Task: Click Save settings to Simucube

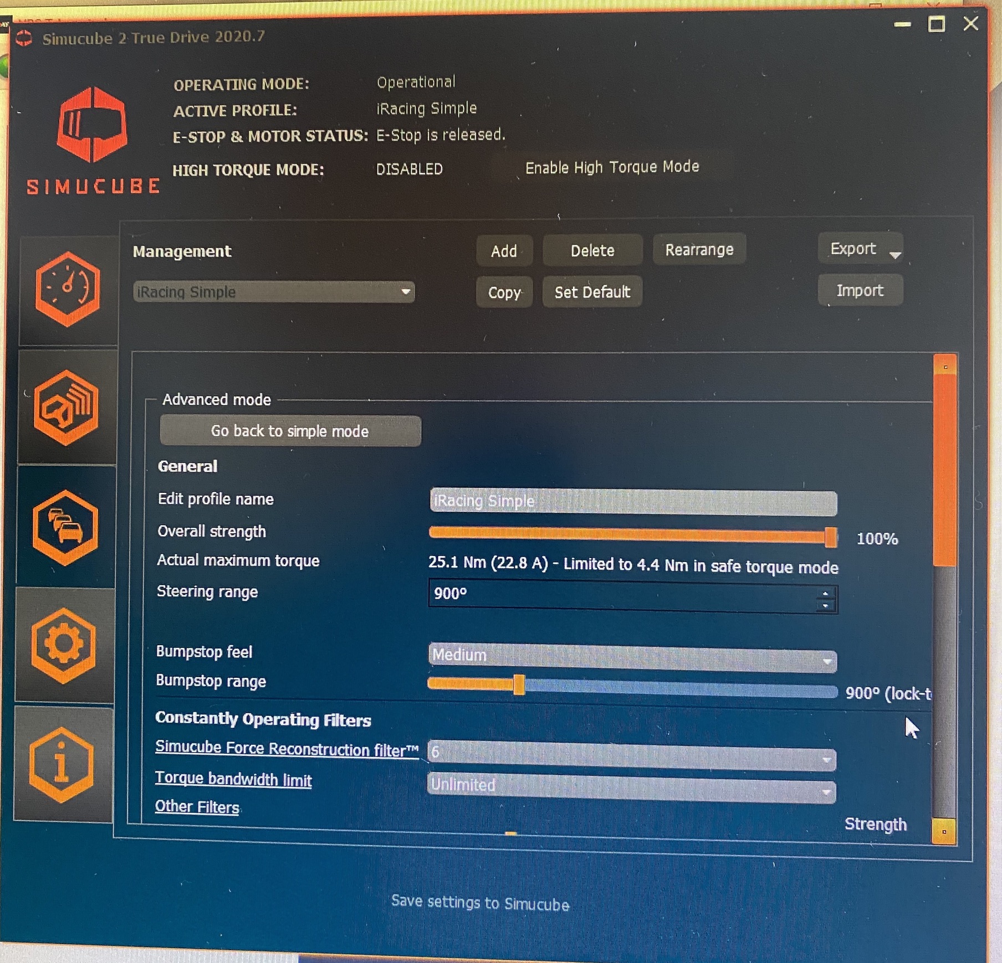Action: coord(480,903)
